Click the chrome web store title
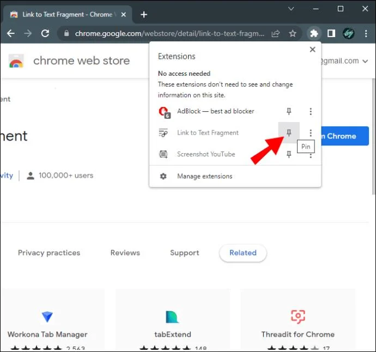The width and height of the screenshot is (376, 352). [82, 60]
